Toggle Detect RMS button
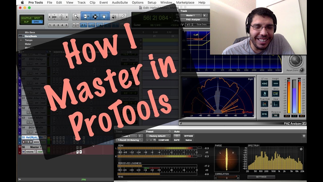 pos(264,114)
